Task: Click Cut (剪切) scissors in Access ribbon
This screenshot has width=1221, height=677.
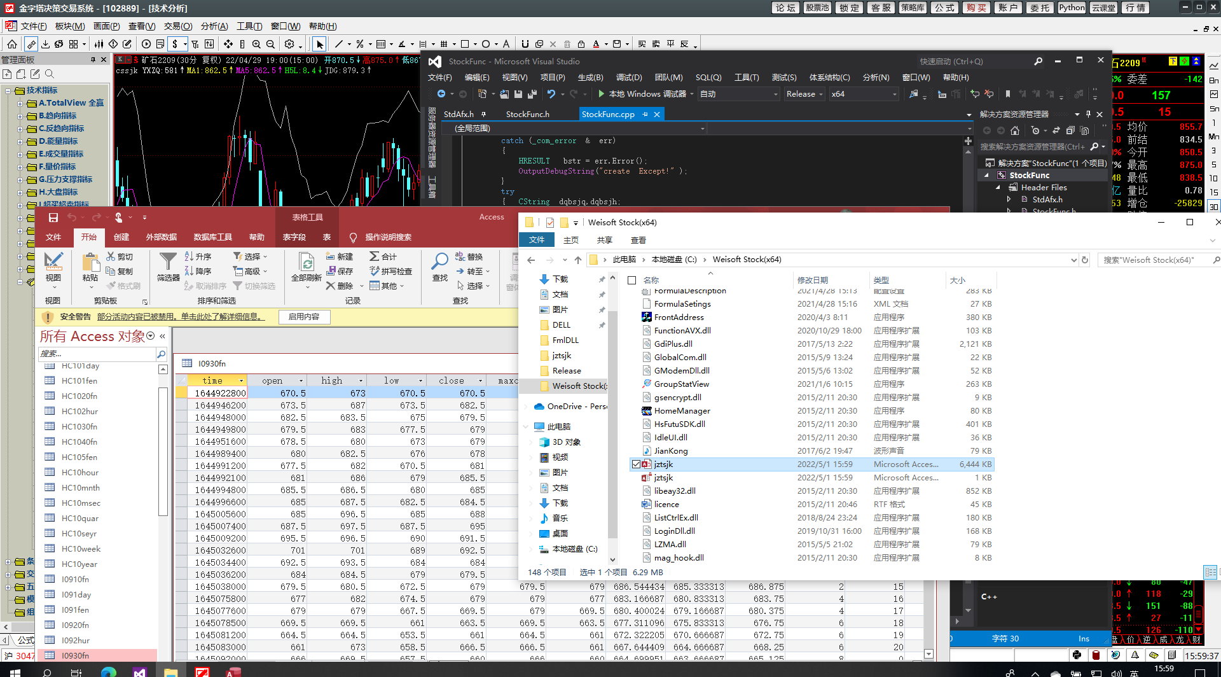Action: pos(120,256)
